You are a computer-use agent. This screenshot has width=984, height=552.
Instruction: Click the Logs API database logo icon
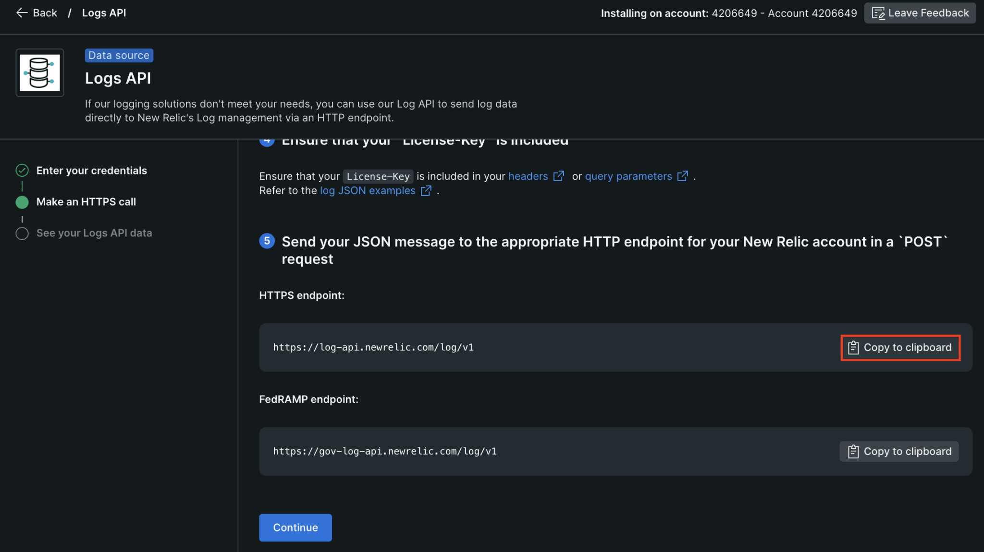click(x=40, y=73)
